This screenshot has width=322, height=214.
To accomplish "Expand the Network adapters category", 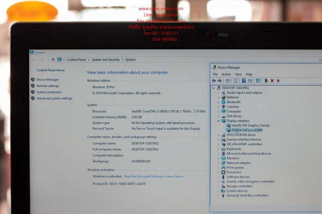I will 218,163.
